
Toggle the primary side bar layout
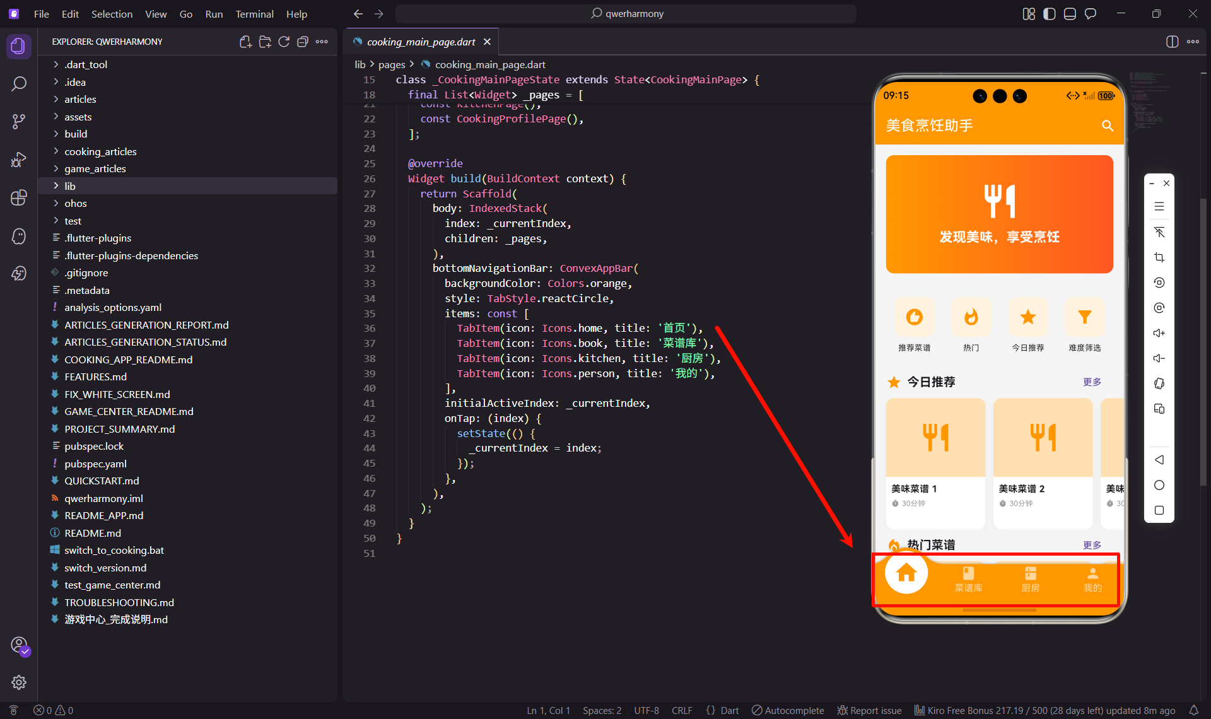(x=1049, y=14)
